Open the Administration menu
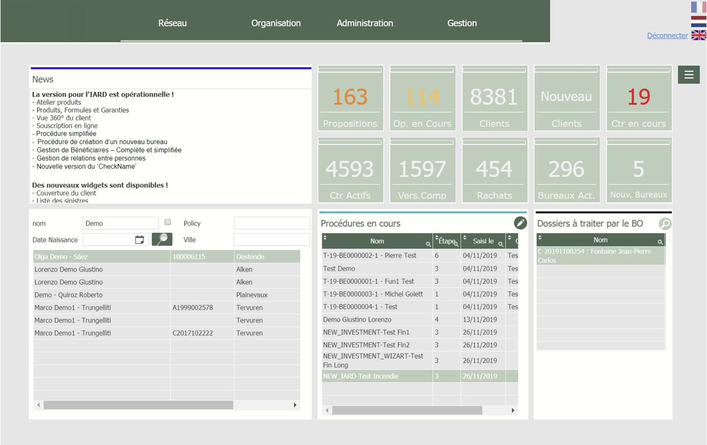Viewport: 707px width, 445px height. click(x=364, y=23)
